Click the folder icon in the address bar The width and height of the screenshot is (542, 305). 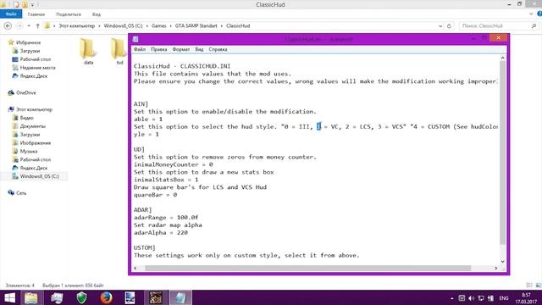pos(47,26)
